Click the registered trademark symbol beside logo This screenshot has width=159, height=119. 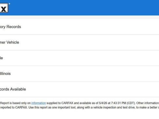click(x=9, y=4)
